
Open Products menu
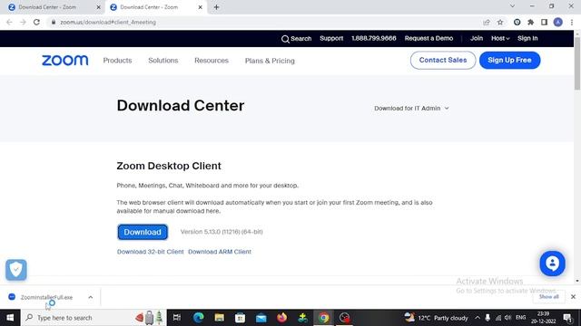coord(117,61)
